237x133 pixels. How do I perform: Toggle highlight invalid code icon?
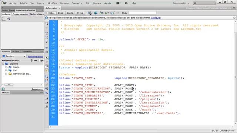(x=47, y=62)
